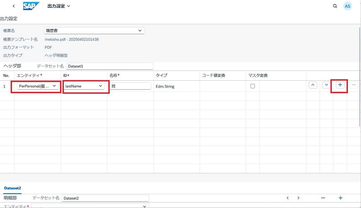
Task: Open search with magnifier icon
Action: [x=335, y=6]
